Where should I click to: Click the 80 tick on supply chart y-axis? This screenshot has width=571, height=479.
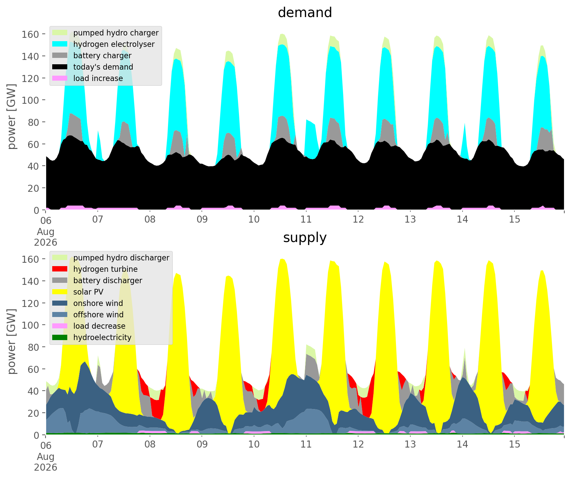tap(33, 347)
